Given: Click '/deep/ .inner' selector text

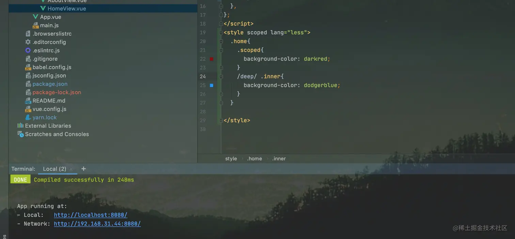Looking at the screenshot, I should tap(259, 76).
